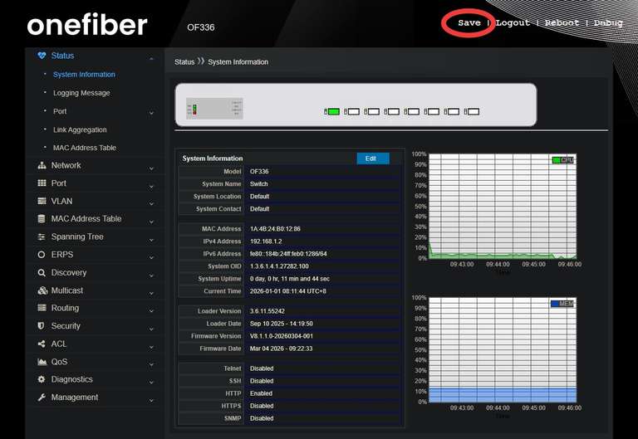Click the Management wrench icon
The image size is (638, 439).
coord(42,398)
